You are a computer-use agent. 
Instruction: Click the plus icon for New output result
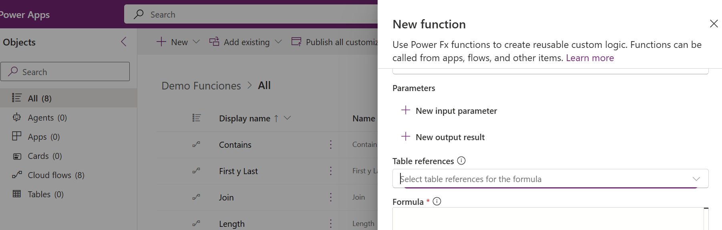tap(406, 136)
